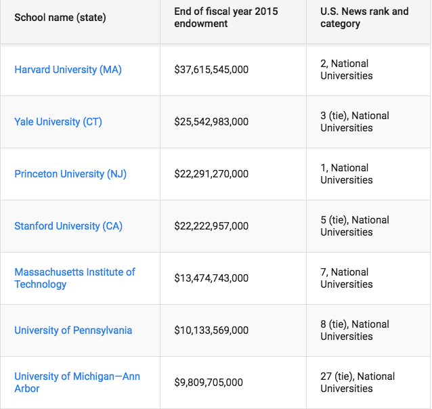
Task: Go to University of Pennsylvania link
Action: [x=73, y=330]
